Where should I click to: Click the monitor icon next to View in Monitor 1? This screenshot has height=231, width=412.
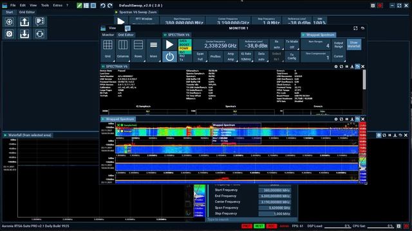click(x=127, y=28)
